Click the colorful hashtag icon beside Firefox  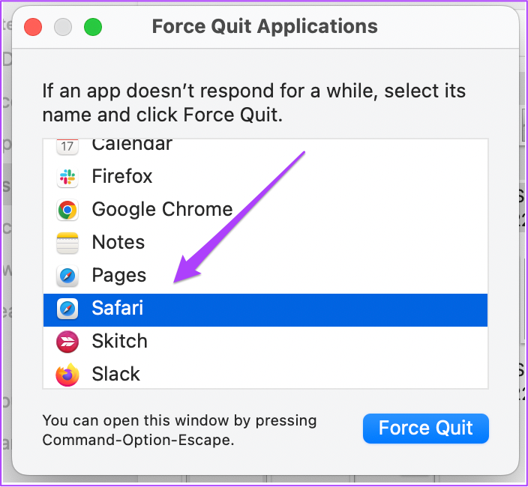67,177
